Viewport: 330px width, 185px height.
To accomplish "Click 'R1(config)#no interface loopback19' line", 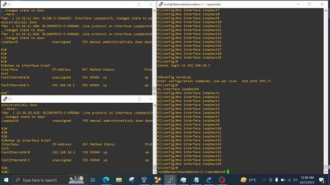I will 189,58.
